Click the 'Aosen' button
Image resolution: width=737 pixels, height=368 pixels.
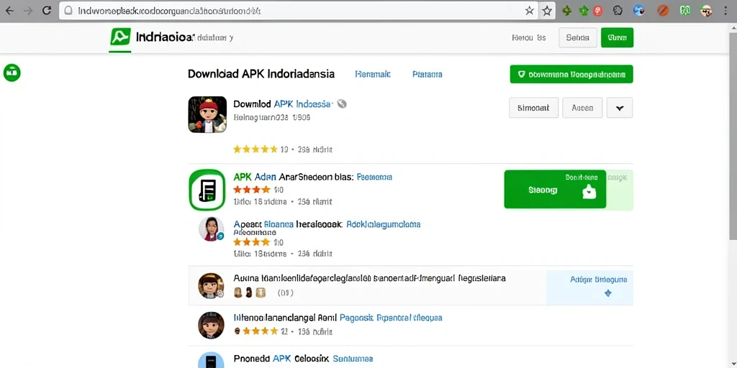[582, 108]
